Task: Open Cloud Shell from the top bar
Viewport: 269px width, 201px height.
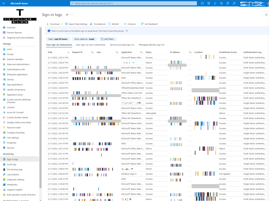Action: click(202, 3)
